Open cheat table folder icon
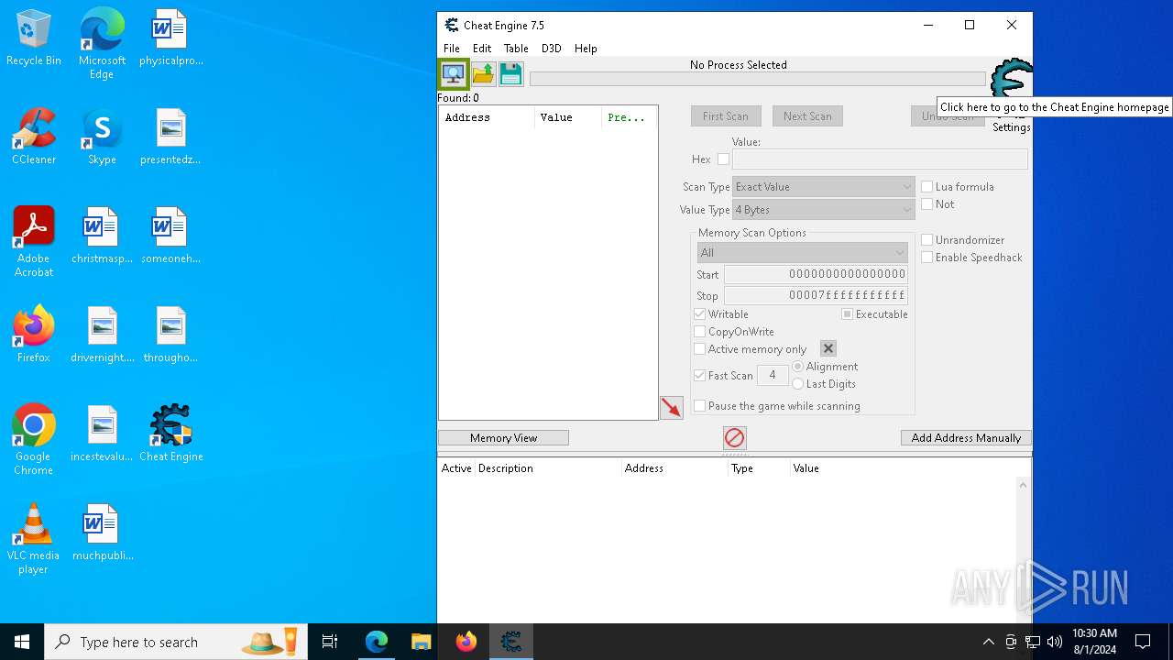This screenshot has width=1173, height=660. point(483,74)
